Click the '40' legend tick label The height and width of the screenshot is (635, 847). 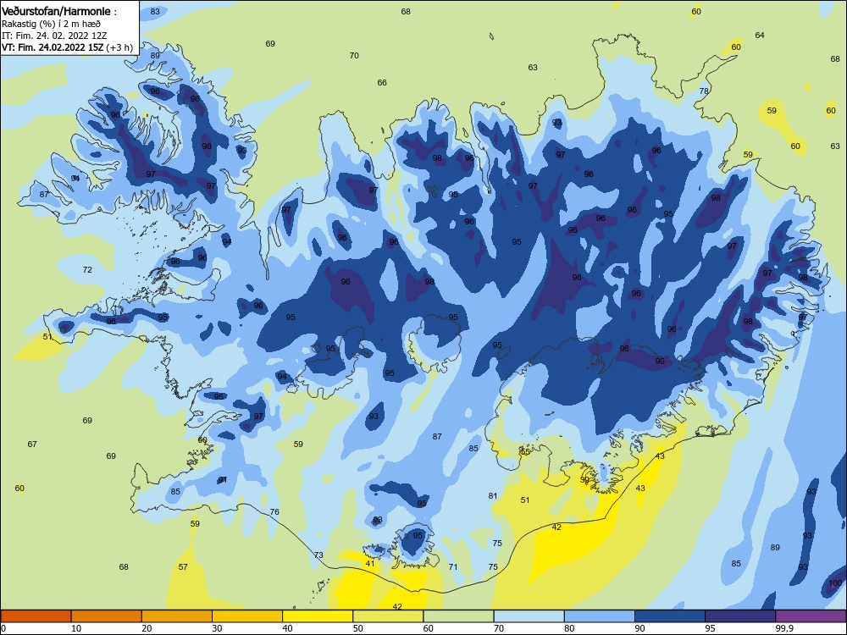(x=287, y=628)
